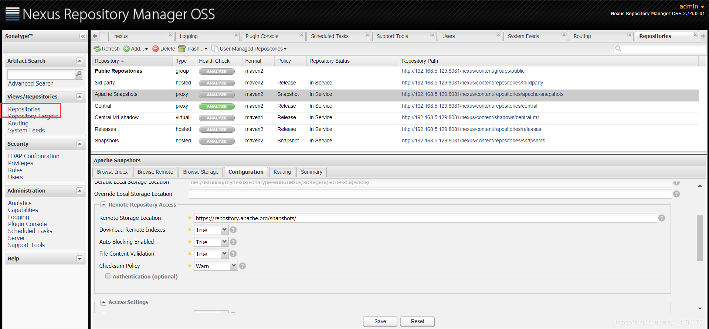Switch to the Summary tab
This screenshot has height=329, width=709.
(x=312, y=172)
